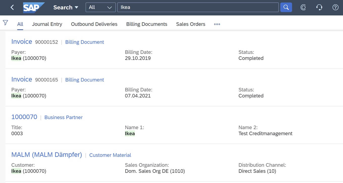Click the Business Partner type link
The width and height of the screenshot is (343, 183).
pyautogui.click(x=64, y=117)
